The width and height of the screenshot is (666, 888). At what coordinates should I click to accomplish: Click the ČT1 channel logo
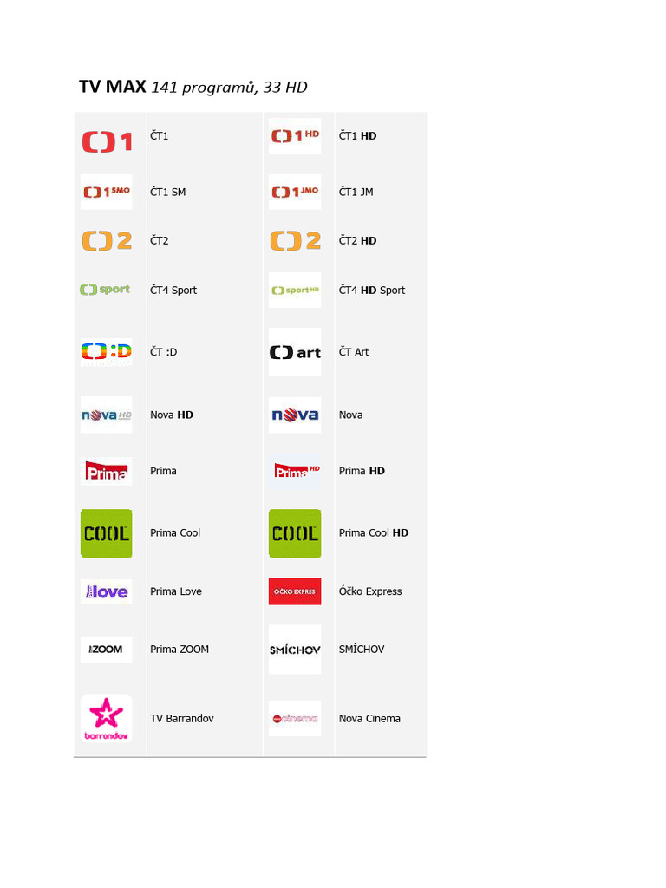[107, 140]
